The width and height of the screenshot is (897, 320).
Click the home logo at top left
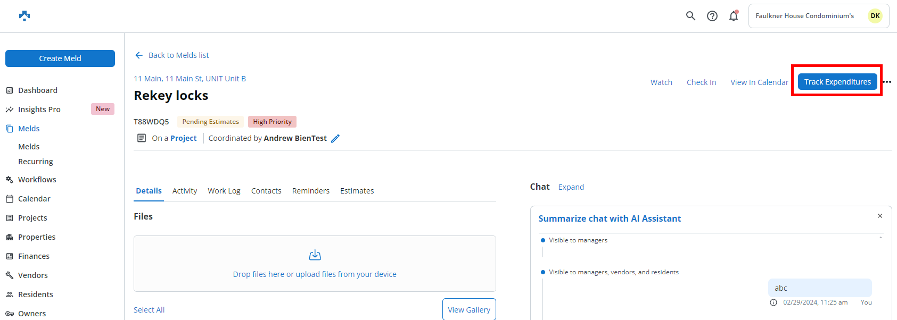(x=24, y=16)
